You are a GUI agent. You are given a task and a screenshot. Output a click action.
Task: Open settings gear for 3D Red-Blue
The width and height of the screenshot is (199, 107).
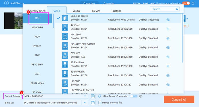click(168, 66)
